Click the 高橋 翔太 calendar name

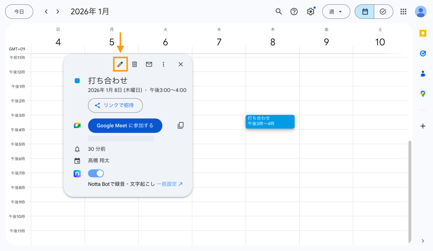coord(100,161)
